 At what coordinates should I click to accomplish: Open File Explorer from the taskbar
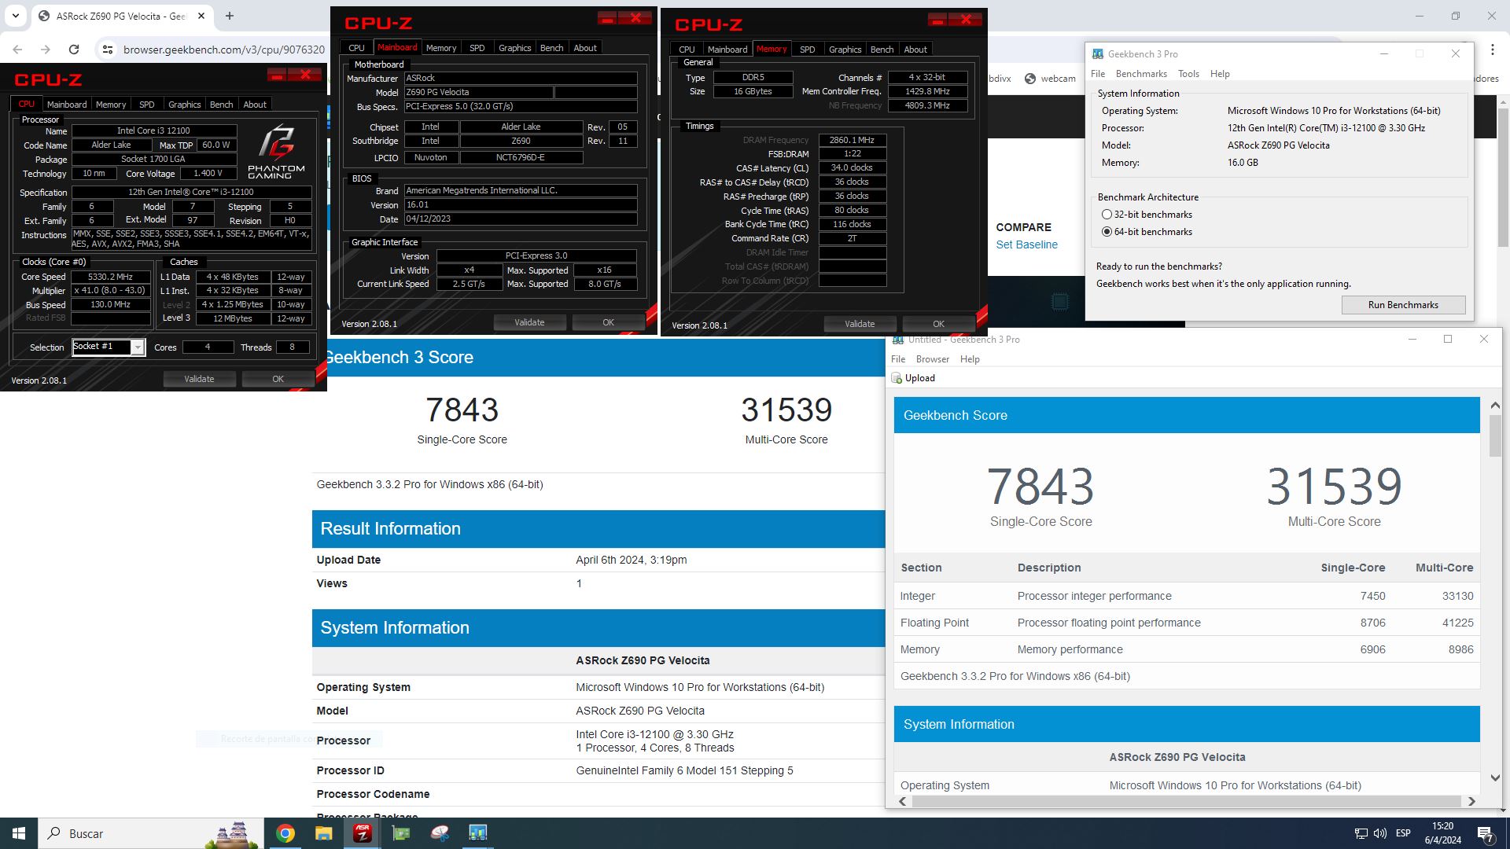[x=324, y=833]
